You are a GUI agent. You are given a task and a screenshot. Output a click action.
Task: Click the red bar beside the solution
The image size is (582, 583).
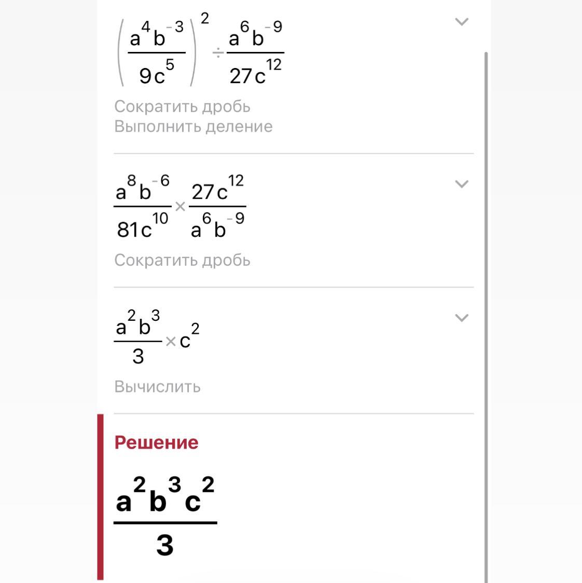click(x=100, y=496)
